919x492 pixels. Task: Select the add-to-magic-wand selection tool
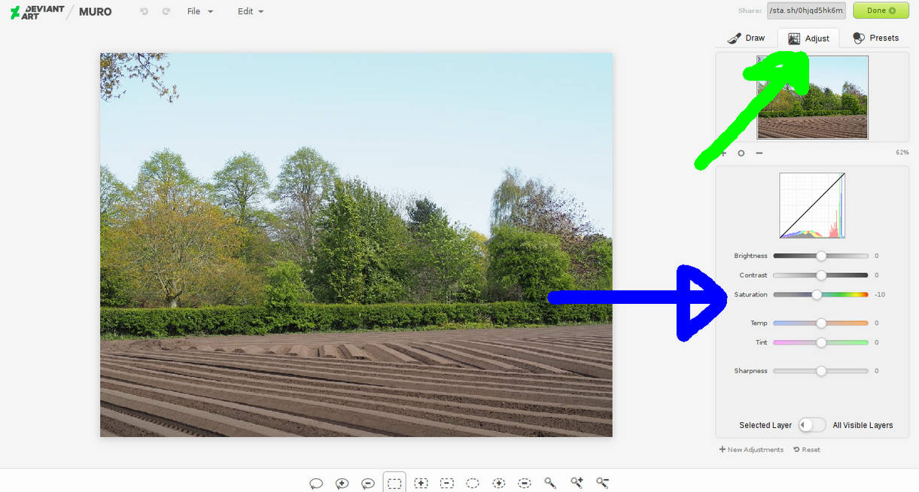[577, 483]
